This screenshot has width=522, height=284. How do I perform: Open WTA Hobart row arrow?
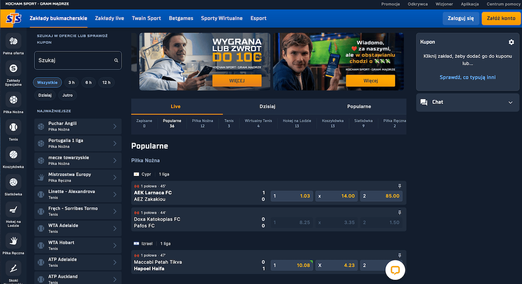point(115,245)
